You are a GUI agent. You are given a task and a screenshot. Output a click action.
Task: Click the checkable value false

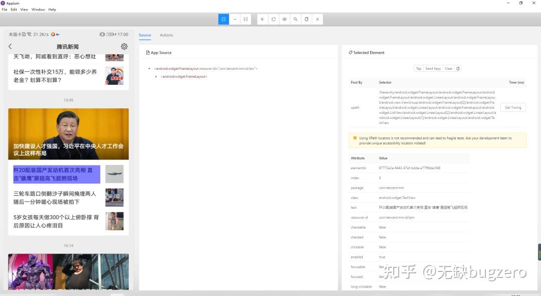pyautogui.click(x=382, y=227)
